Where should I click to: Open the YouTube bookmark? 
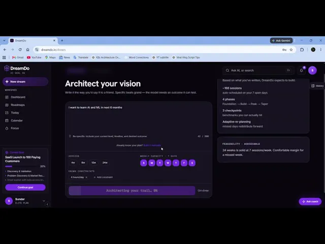click(x=34, y=57)
